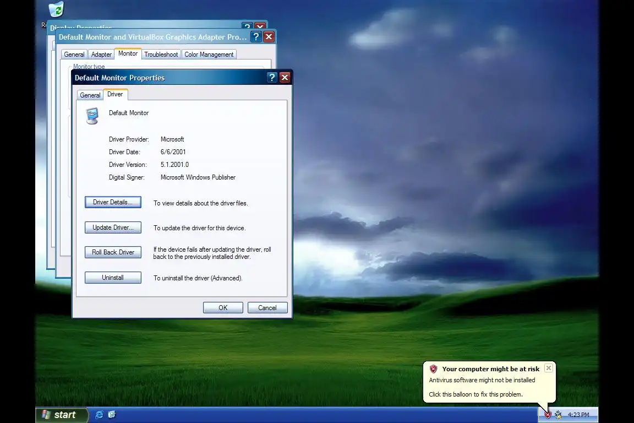Viewport: 634px width, 423px height.
Task: Click the Driver Provider value 'Microsoft'
Action: pos(172,139)
